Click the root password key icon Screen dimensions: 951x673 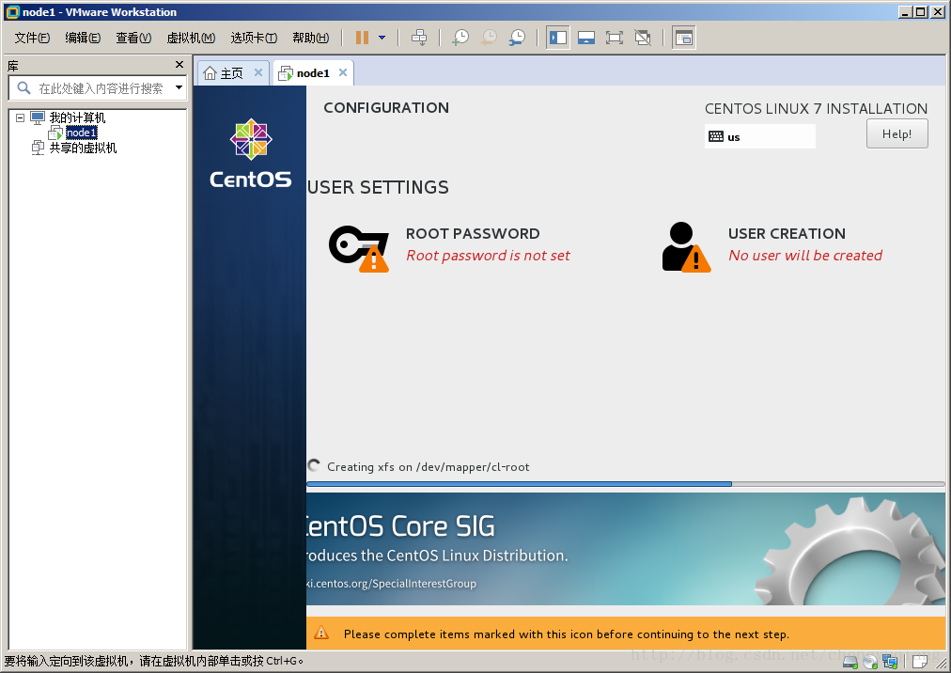[359, 248]
